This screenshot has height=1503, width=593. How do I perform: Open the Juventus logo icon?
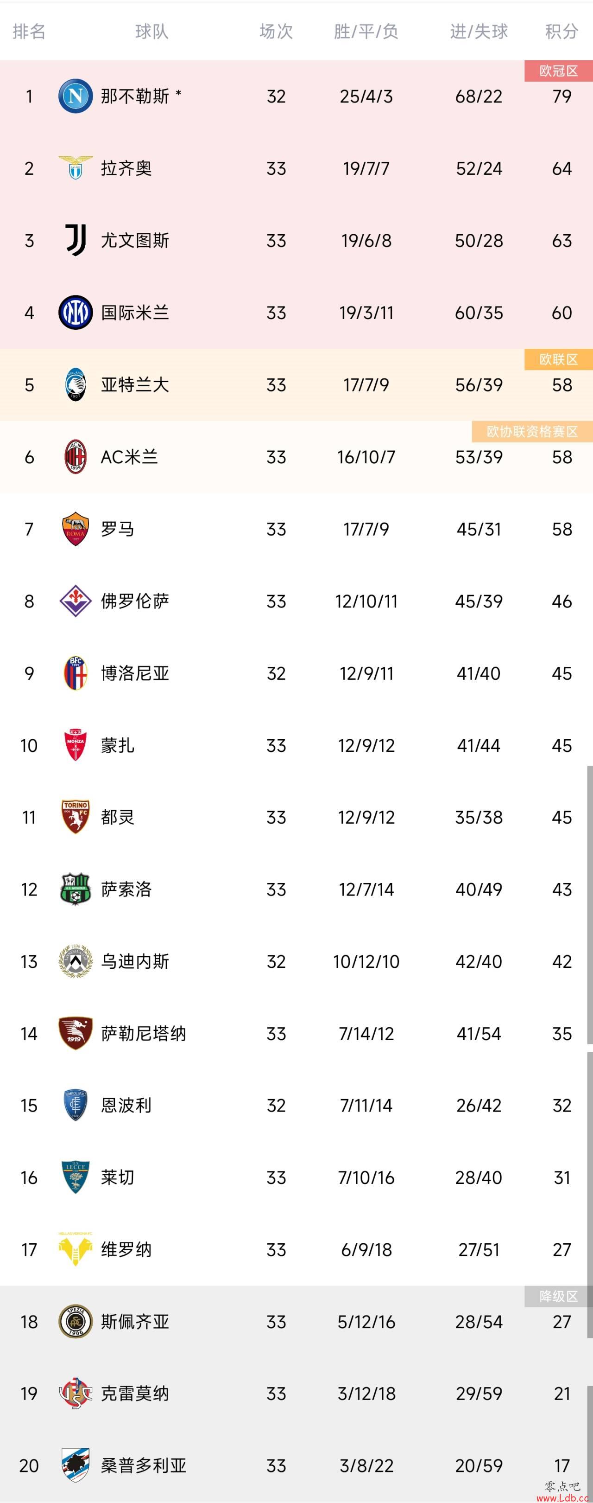click(75, 240)
